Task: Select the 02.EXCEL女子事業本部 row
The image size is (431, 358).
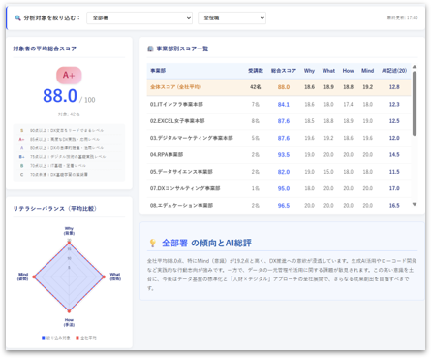Action: pyautogui.click(x=279, y=121)
